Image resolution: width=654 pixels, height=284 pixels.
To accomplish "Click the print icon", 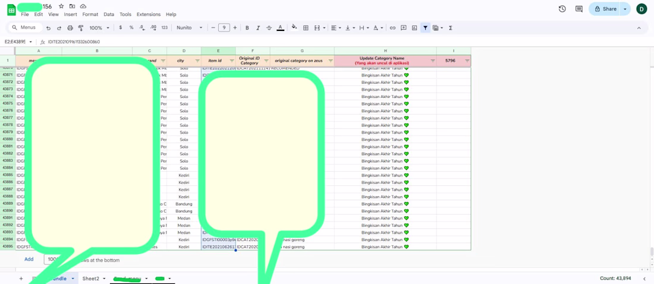I will coord(70,28).
